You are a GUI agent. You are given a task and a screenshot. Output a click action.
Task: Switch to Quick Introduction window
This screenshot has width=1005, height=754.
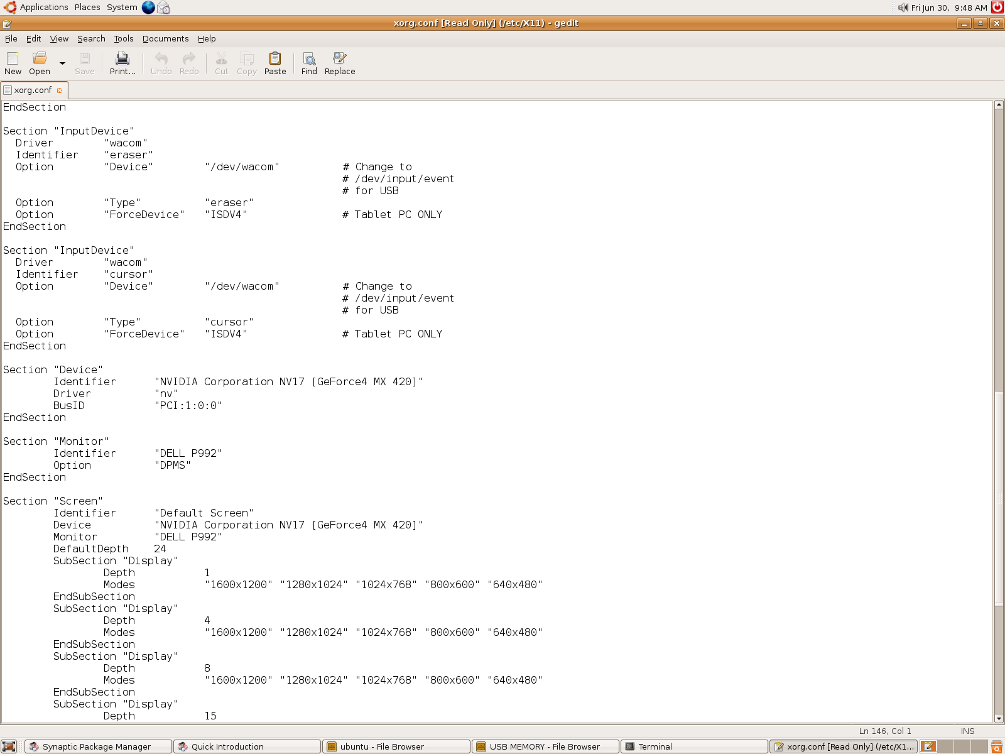247,746
